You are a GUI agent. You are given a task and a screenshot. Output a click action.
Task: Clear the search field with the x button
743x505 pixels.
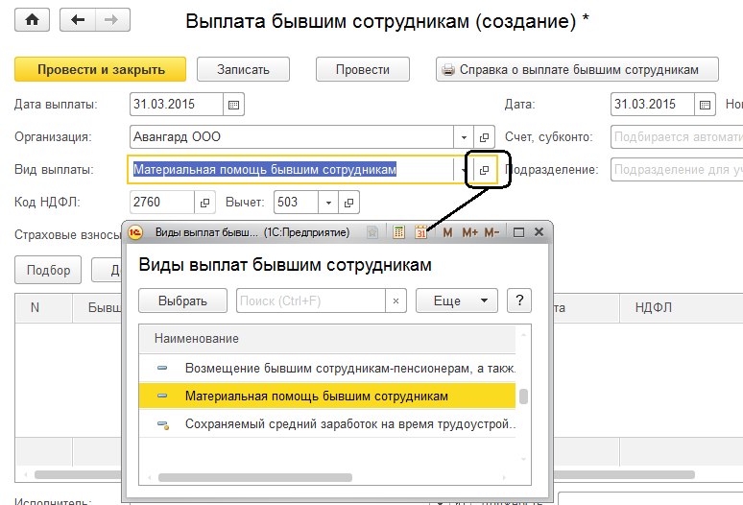pyautogui.click(x=395, y=301)
